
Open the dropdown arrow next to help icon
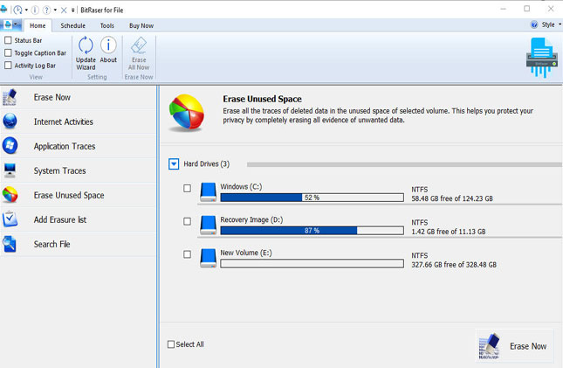(55, 10)
